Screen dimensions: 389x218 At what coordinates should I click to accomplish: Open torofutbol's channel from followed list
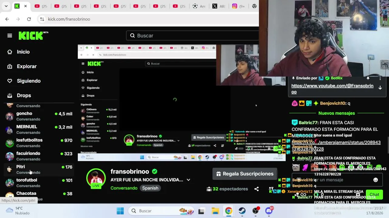pyautogui.click(x=39, y=183)
